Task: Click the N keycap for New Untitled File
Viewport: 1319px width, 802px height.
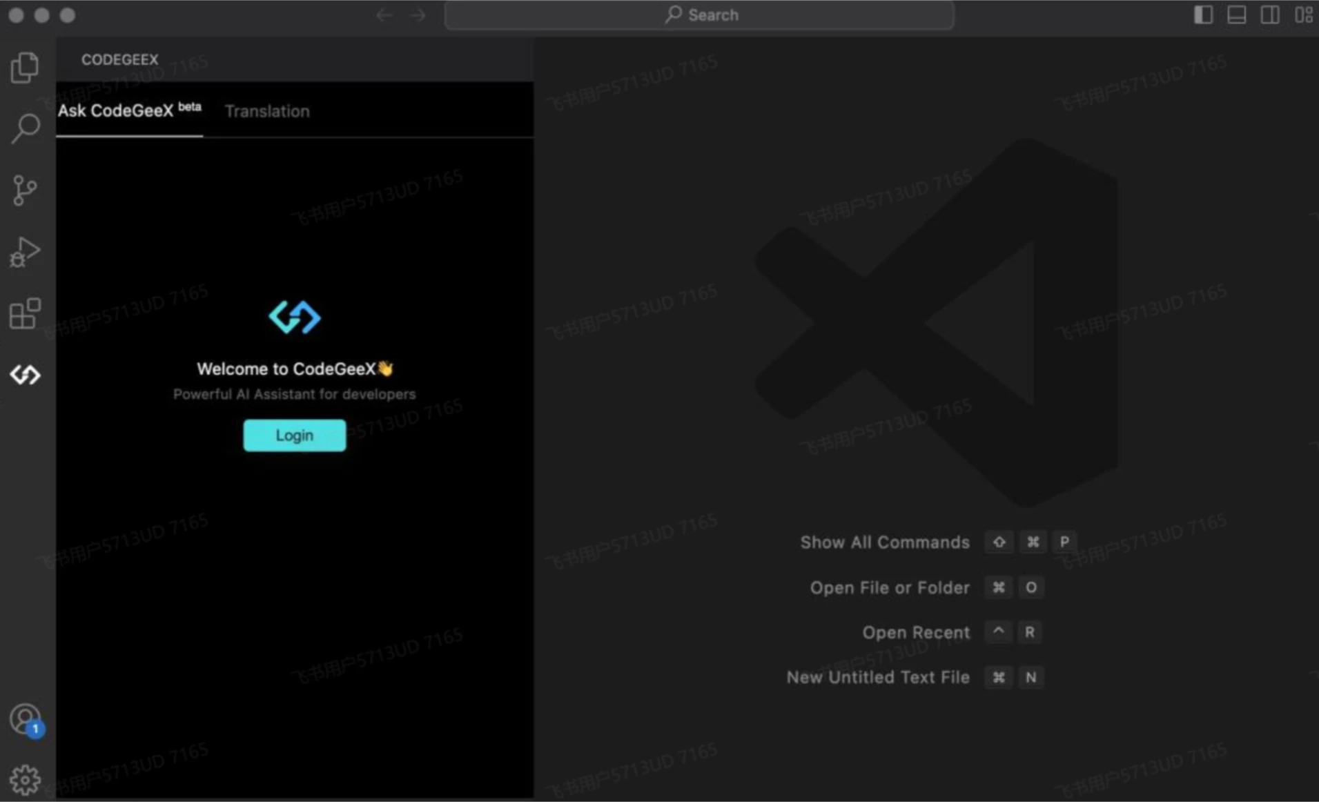Action: point(1030,678)
